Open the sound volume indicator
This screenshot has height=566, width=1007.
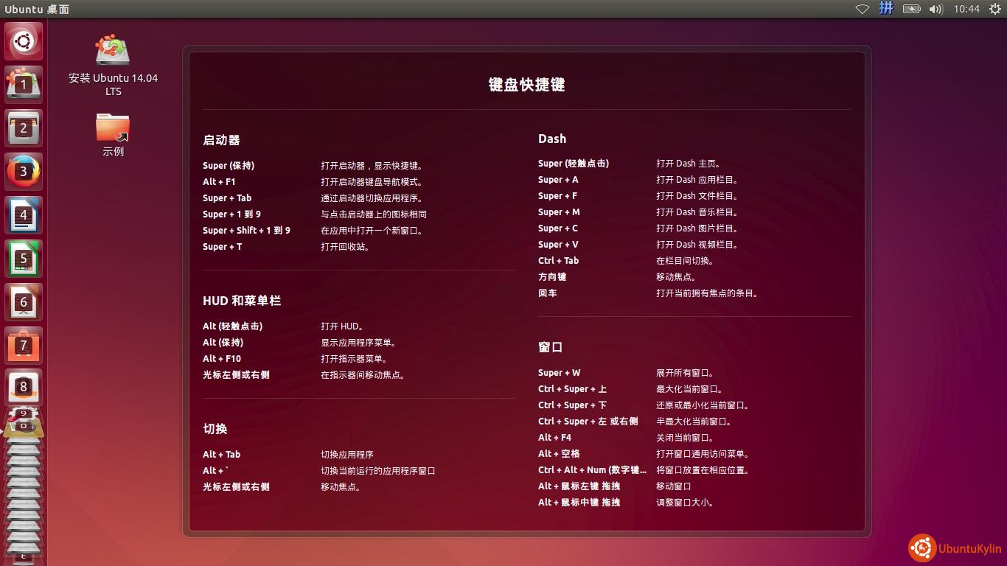coord(936,9)
